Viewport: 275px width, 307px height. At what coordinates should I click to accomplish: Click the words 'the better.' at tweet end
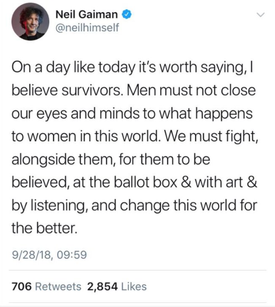[x=44, y=228]
